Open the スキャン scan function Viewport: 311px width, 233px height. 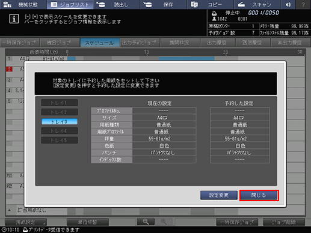click(x=257, y=4)
